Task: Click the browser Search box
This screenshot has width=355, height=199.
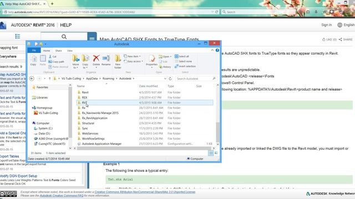Action: click(258, 12)
